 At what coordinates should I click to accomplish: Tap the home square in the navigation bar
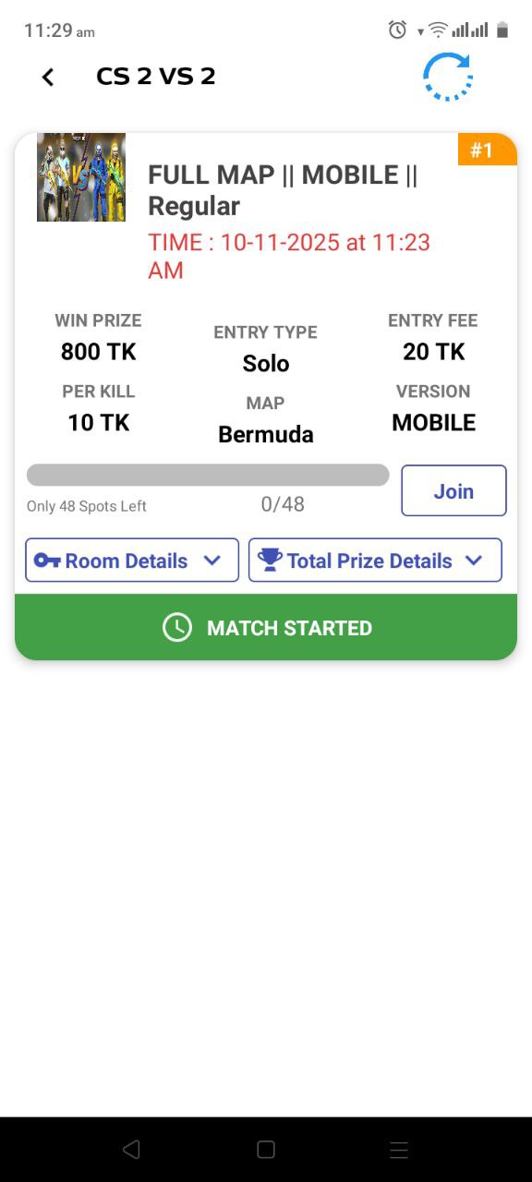(x=265, y=1150)
